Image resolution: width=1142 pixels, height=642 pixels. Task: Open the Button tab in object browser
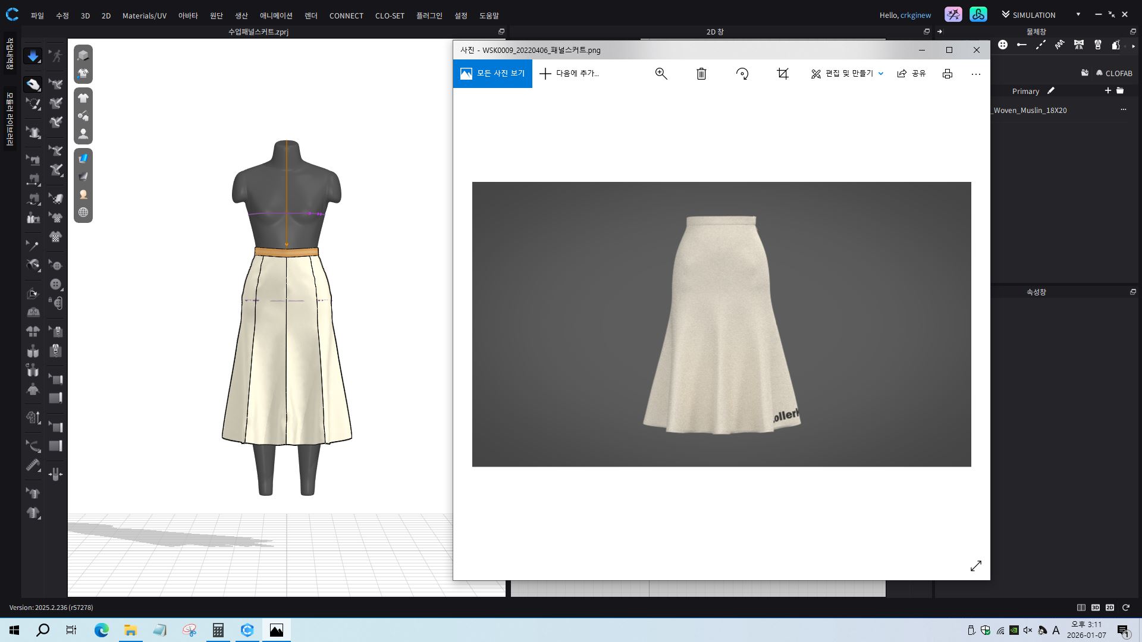click(x=1003, y=45)
